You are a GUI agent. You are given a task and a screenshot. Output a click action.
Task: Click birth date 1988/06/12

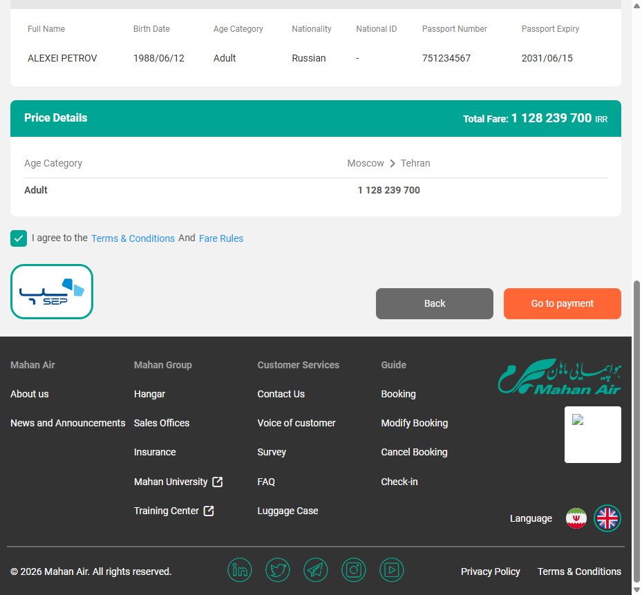point(159,58)
